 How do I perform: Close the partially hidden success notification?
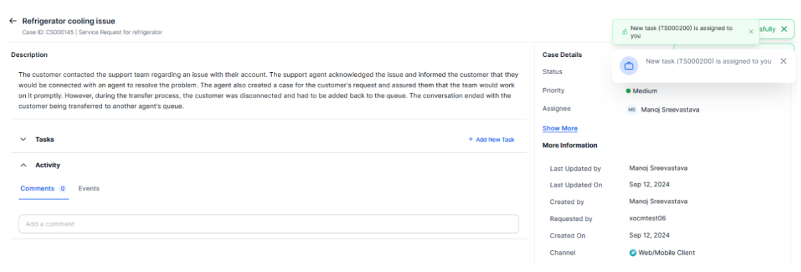[x=784, y=29]
